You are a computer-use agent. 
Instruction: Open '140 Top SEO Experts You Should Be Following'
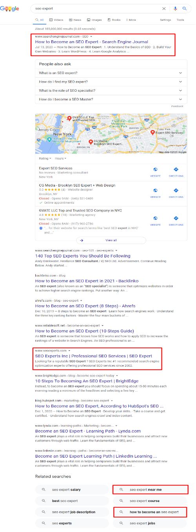click(83, 256)
